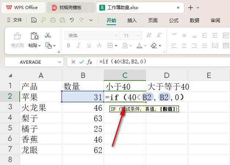This screenshot has width=230, height=165.
Task: Click Increase Font Size icon
Action: tap(149, 35)
